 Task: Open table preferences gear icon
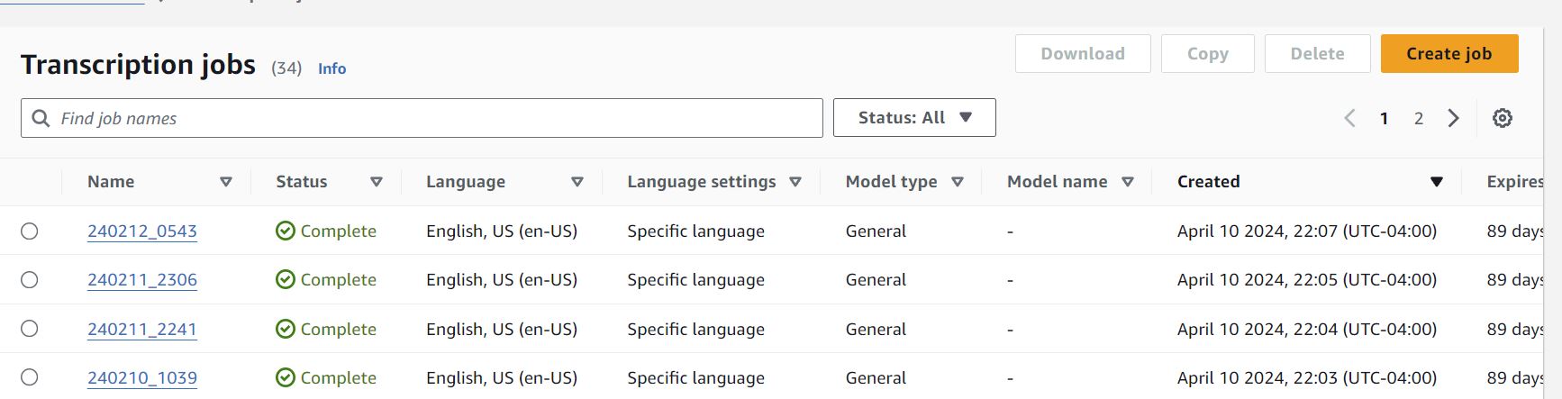(x=1502, y=118)
